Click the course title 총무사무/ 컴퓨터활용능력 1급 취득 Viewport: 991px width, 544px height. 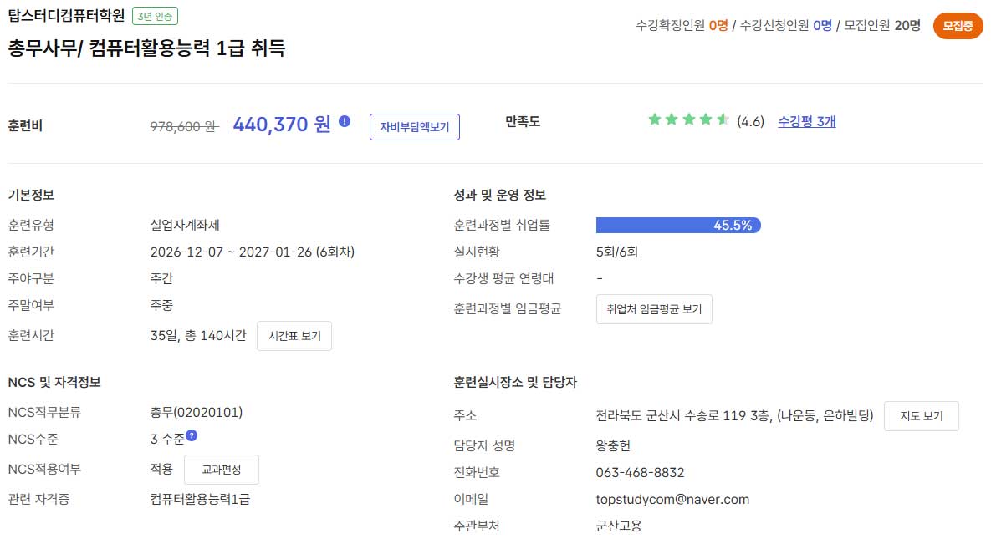(146, 48)
